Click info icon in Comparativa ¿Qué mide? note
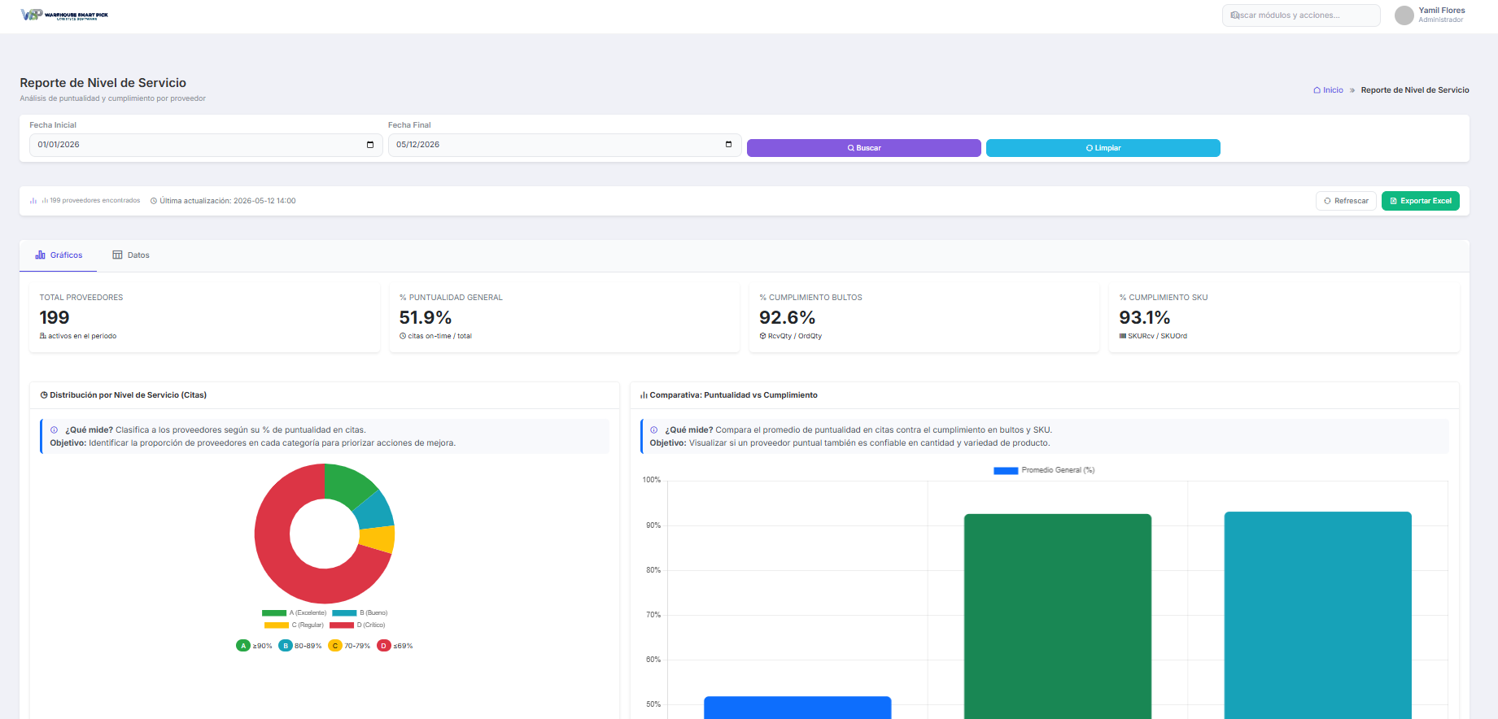This screenshot has height=719, width=1498. tap(654, 430)
